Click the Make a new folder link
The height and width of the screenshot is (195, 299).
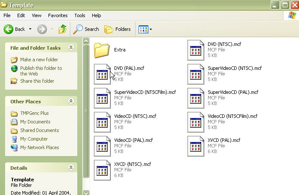(x=39, y=60)
